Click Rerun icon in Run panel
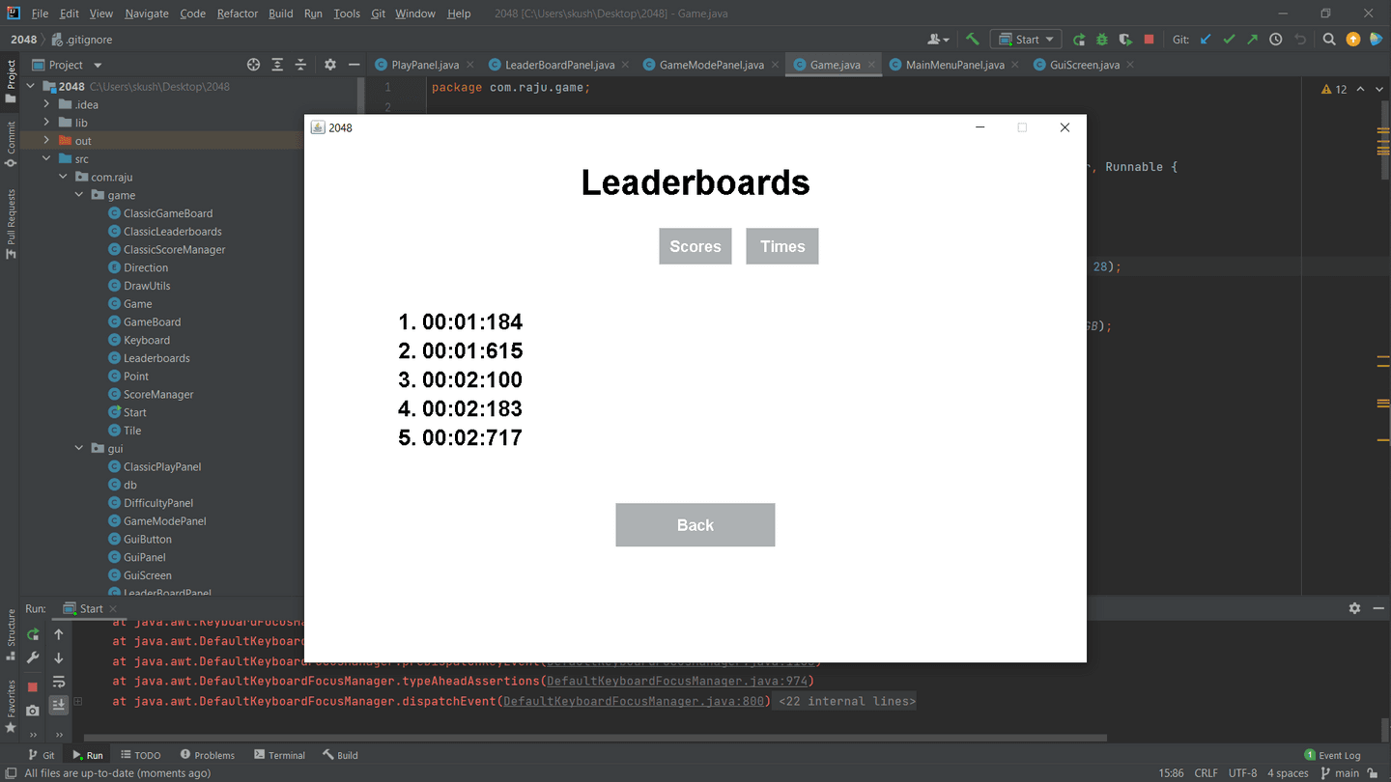This screenshot has height=782, width=1391. click(33, 634)
